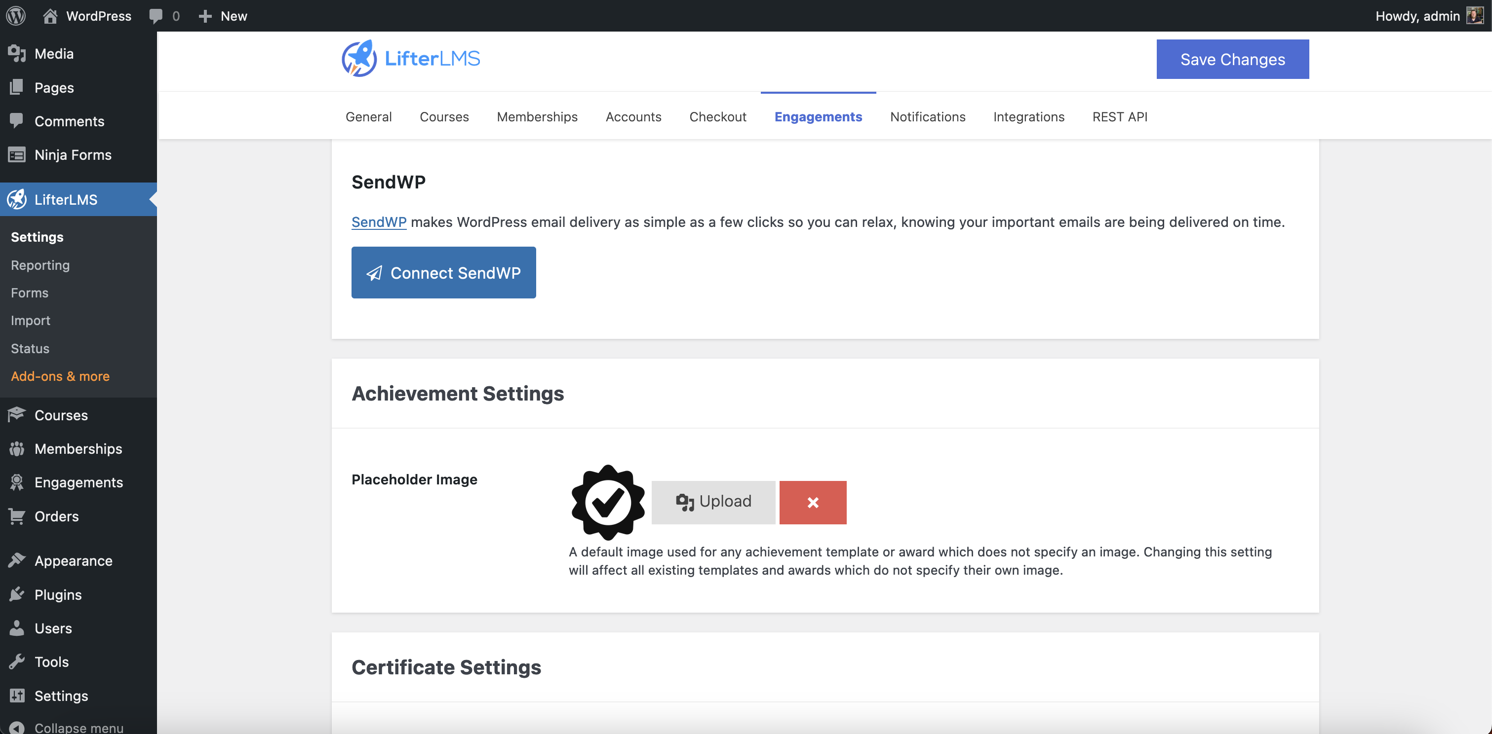This screenshot has height=734, width=1492.
Task: Open Forms in LifterLMS submenu
Action: tap(30, 293)
